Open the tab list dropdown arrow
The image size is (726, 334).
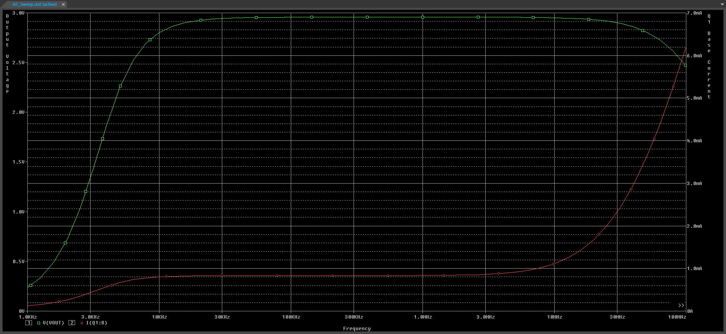722,4
